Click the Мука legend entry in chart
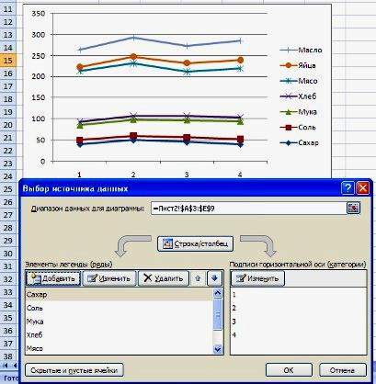This screenshot has width=376, height=384. click(x=299, y=112)
